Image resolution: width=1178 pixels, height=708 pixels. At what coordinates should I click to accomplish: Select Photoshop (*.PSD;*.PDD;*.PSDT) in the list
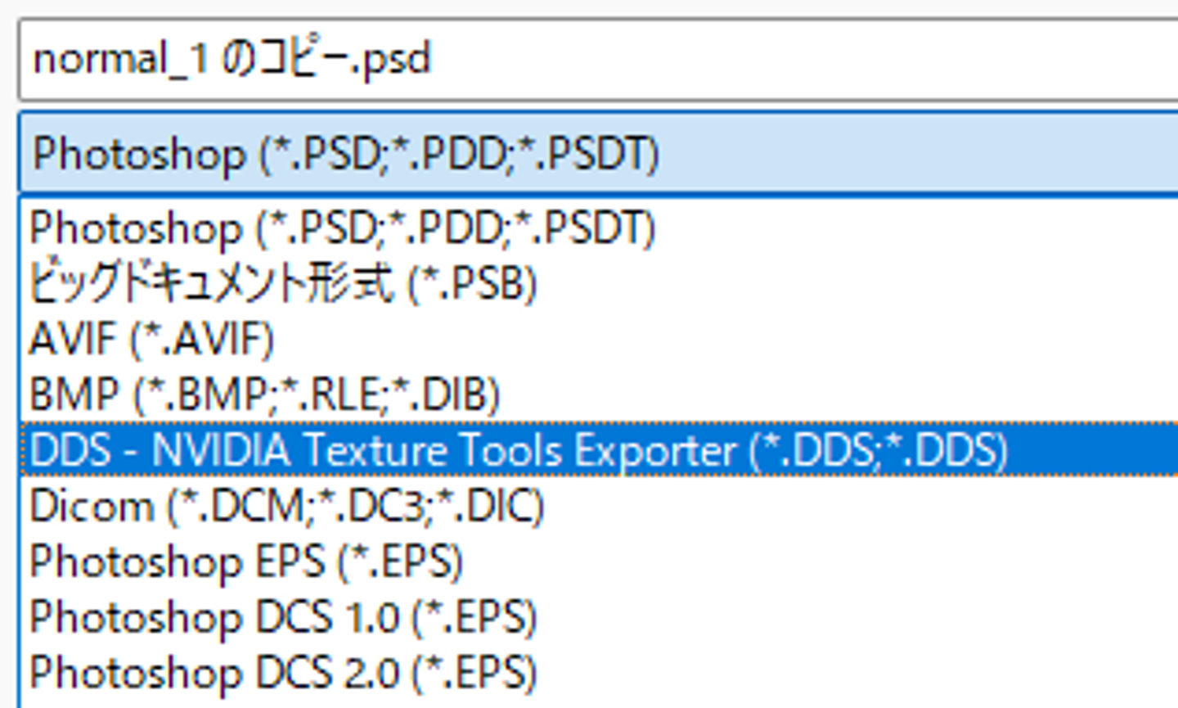(344, 228)
